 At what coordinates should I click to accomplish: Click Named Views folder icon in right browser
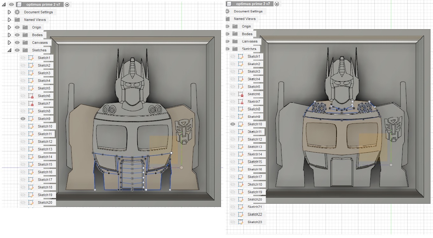[227, 19]
